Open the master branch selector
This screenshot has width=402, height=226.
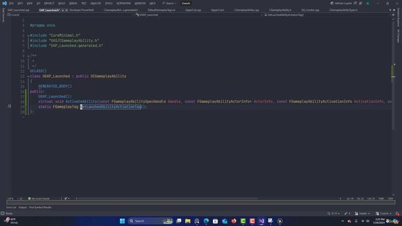[x=362, y=213]
